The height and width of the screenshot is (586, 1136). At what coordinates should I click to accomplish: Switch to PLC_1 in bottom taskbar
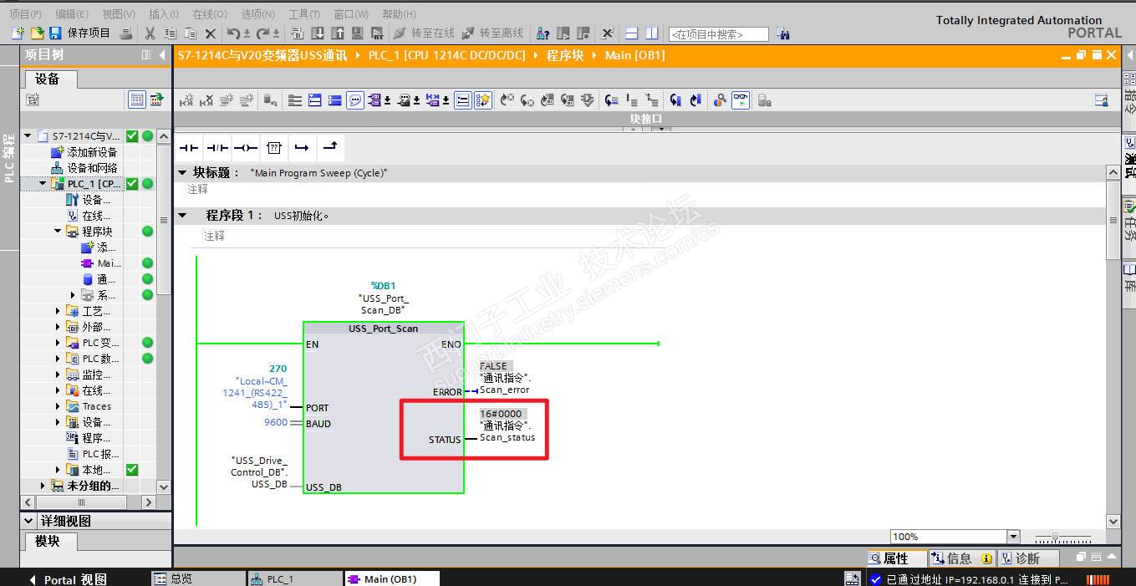click(x=294, y=578)
